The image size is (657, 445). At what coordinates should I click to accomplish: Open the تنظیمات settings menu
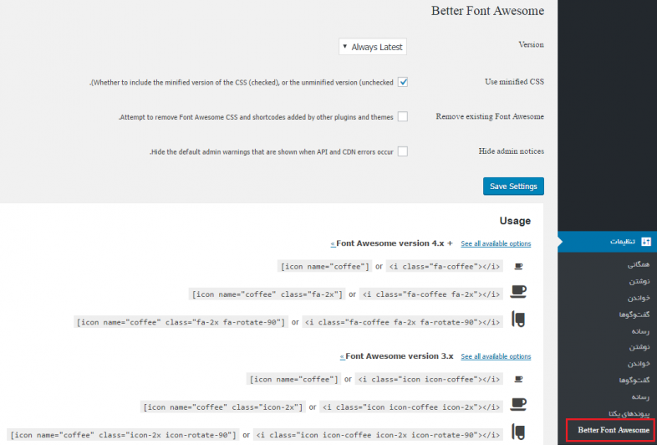(619, 242)
